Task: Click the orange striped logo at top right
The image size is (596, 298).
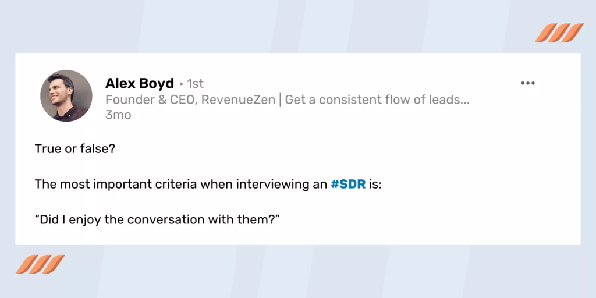Action: (559, 33)
